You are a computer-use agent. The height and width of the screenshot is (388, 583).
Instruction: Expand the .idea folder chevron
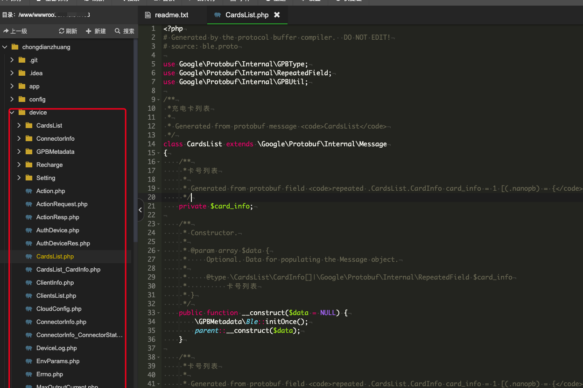[12, 73]
